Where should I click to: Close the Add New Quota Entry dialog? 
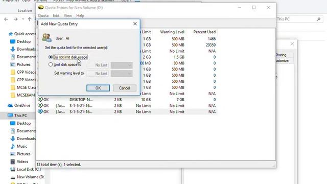tap(135, 24)
